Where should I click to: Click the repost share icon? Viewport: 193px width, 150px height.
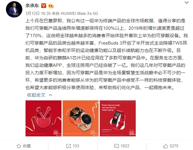coord(69,146)
